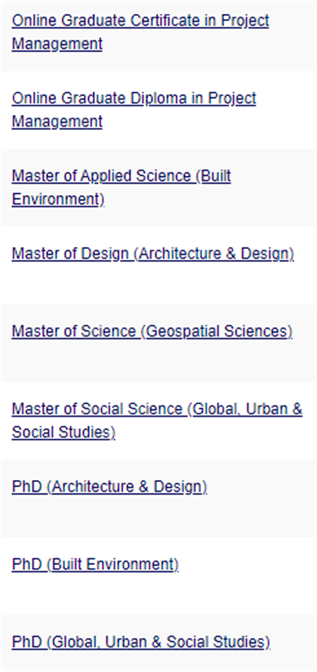
Task: Click "(Geospatial Sciences)" text in the Master of Science link
Action: tap(216, 331)
